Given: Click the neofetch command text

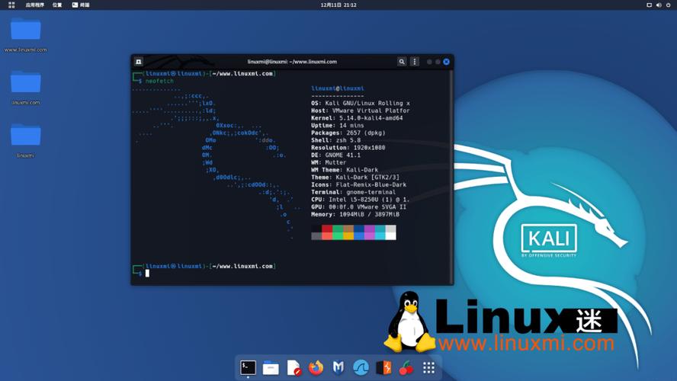Looking at the screenshot, I should tap(159, 81).
